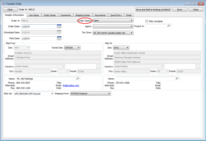Open the Shipping Notes tab
Screen dimensions: 206x141
82,15
